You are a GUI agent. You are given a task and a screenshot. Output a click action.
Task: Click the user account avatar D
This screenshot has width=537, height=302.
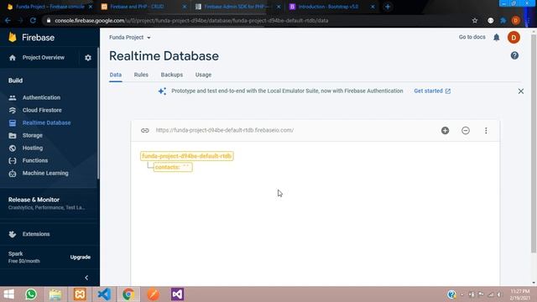click(x=514, y=37)
